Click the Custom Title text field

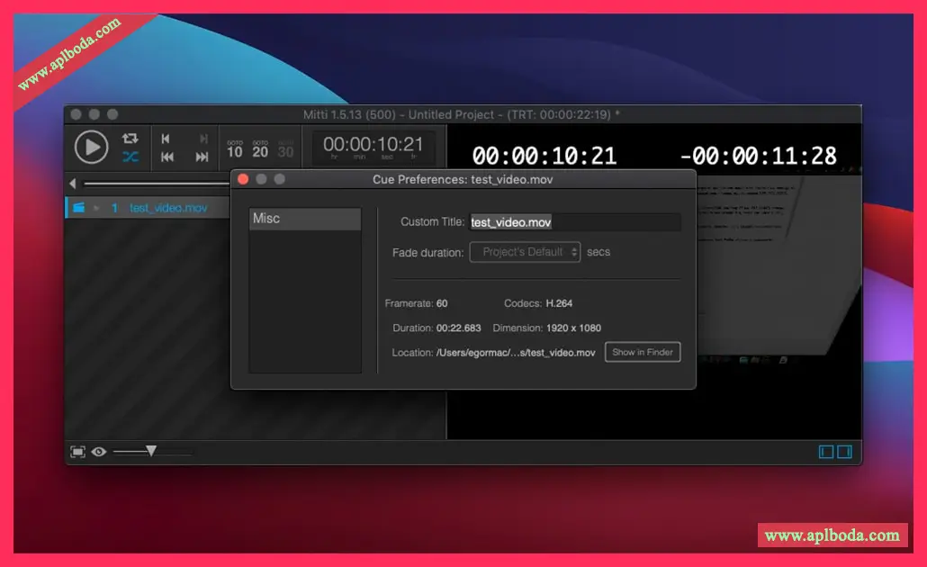pos(574,222)
